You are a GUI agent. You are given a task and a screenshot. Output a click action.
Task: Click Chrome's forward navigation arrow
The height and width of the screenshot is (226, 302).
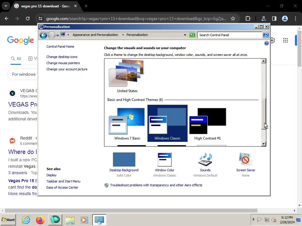point(17,19)
